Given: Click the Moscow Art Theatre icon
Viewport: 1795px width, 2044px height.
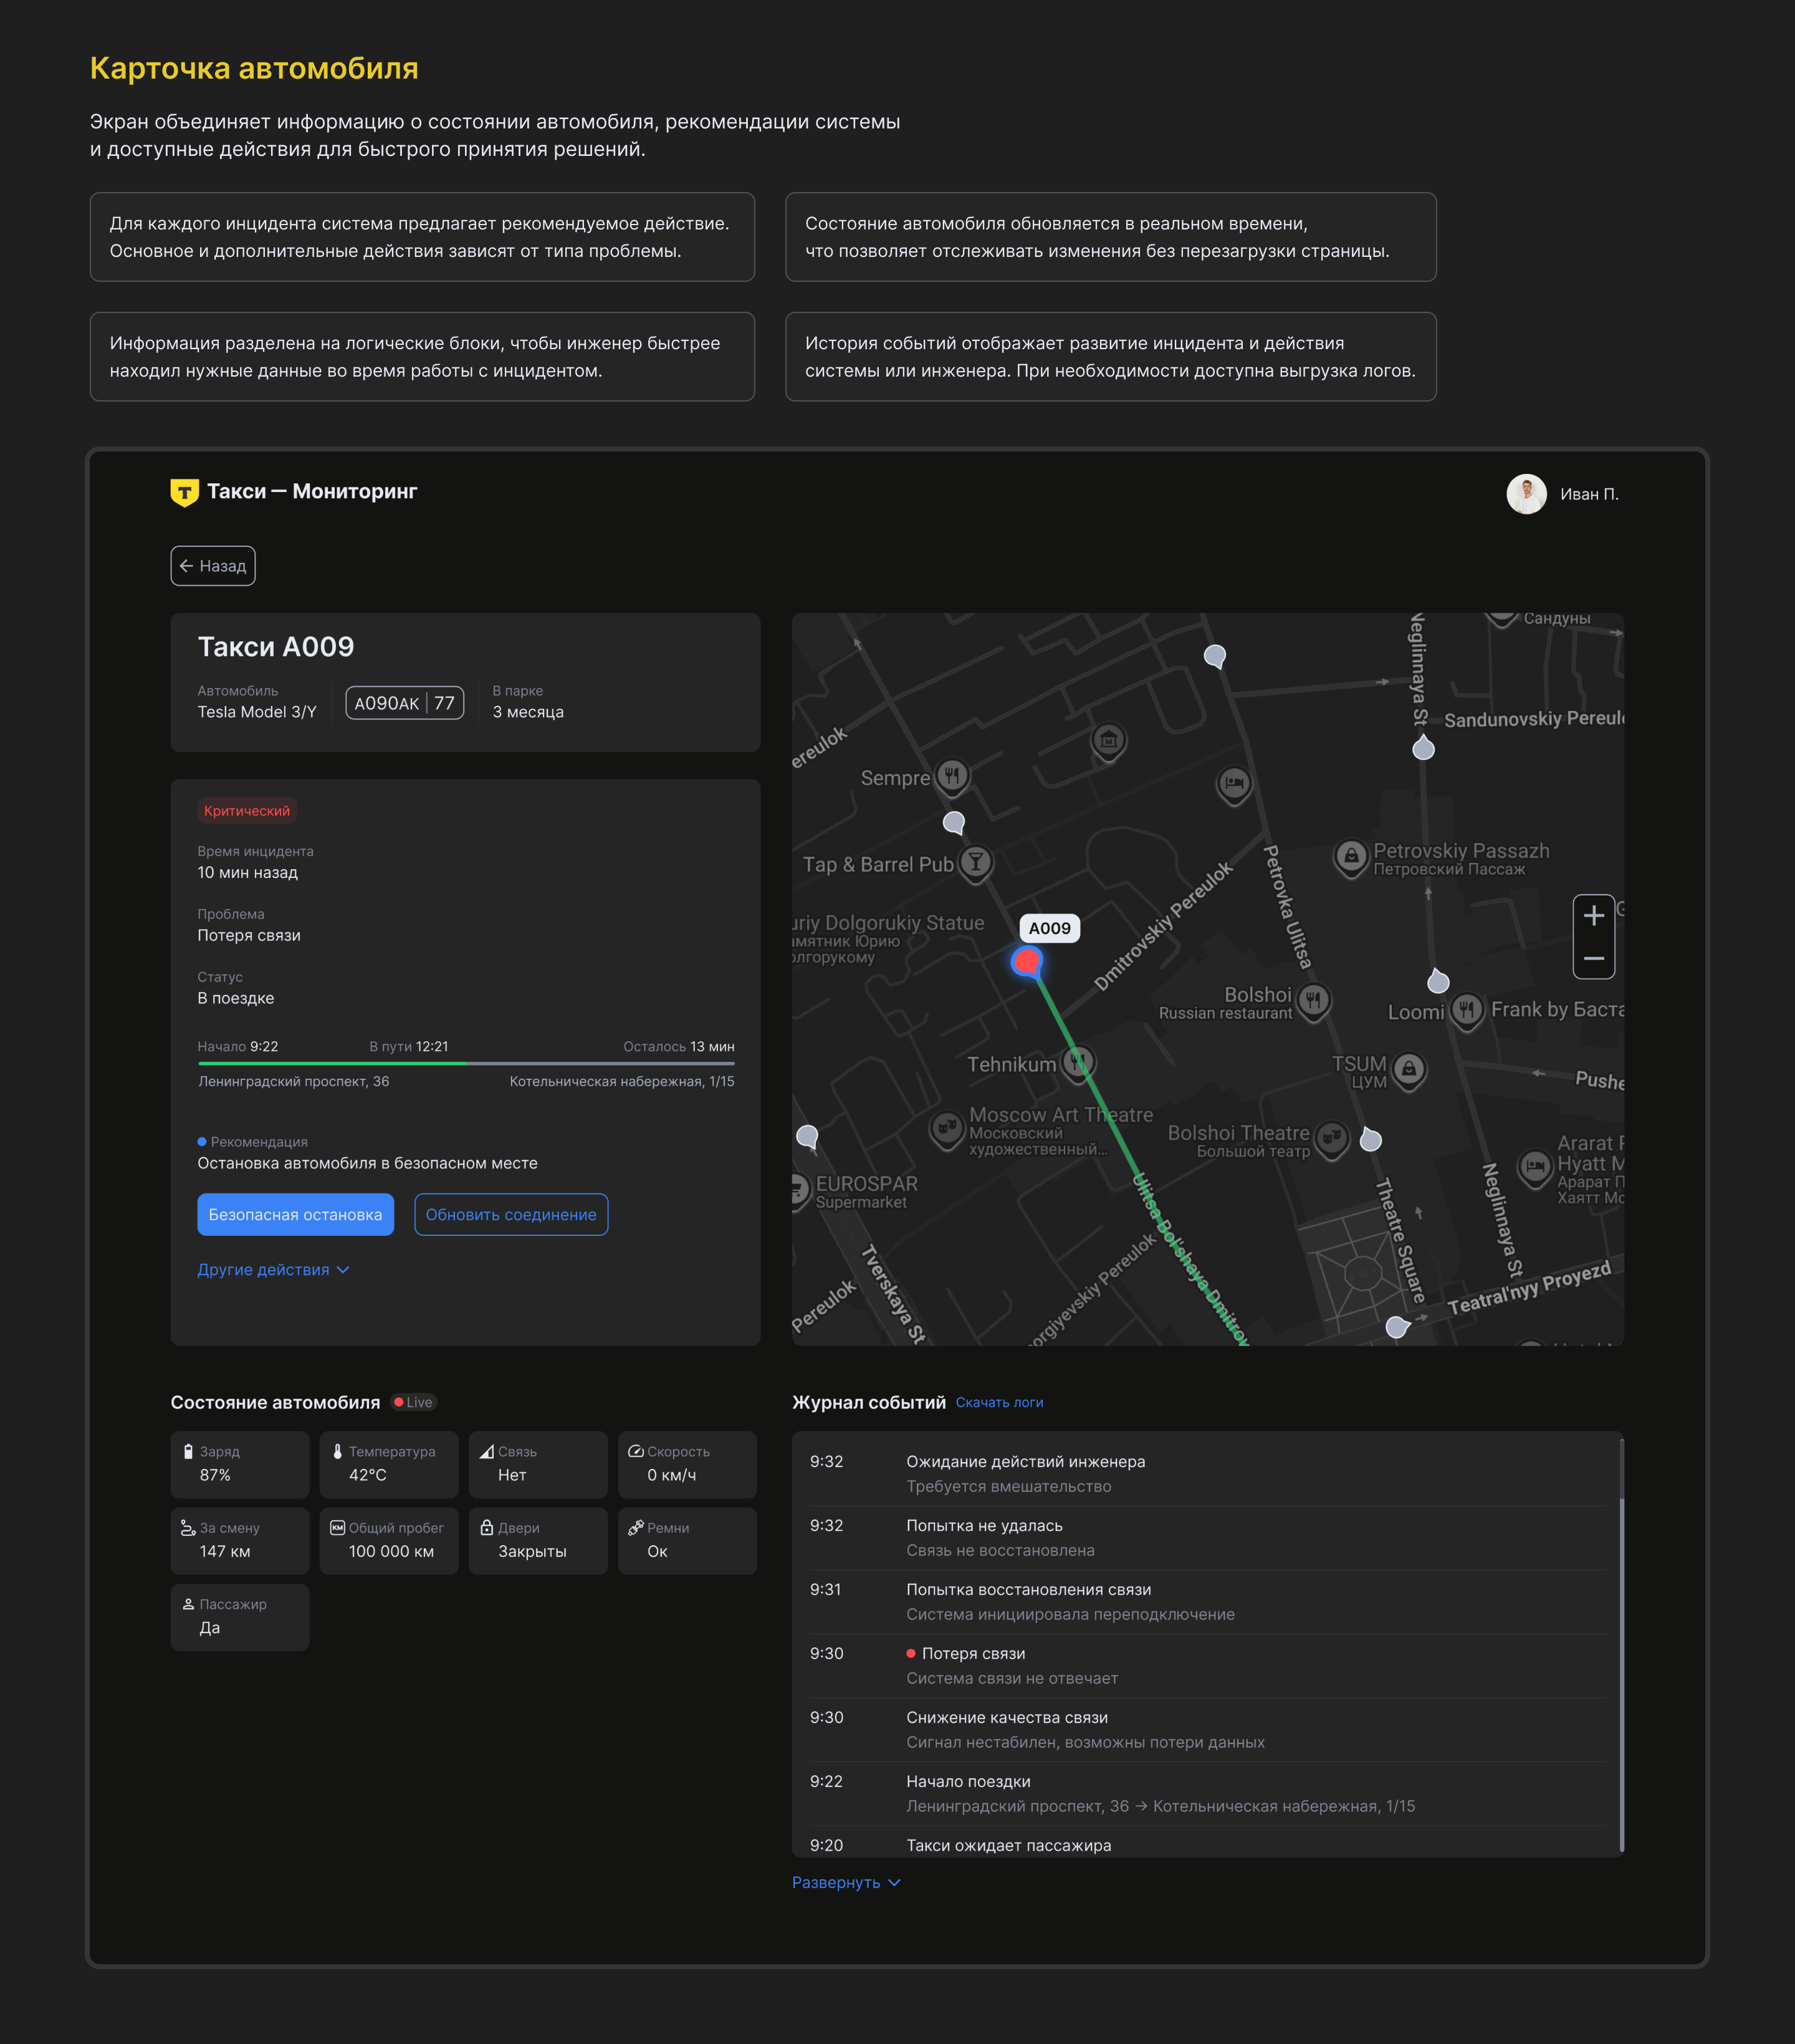Looking at the screenshot, I should (947, 1129).
